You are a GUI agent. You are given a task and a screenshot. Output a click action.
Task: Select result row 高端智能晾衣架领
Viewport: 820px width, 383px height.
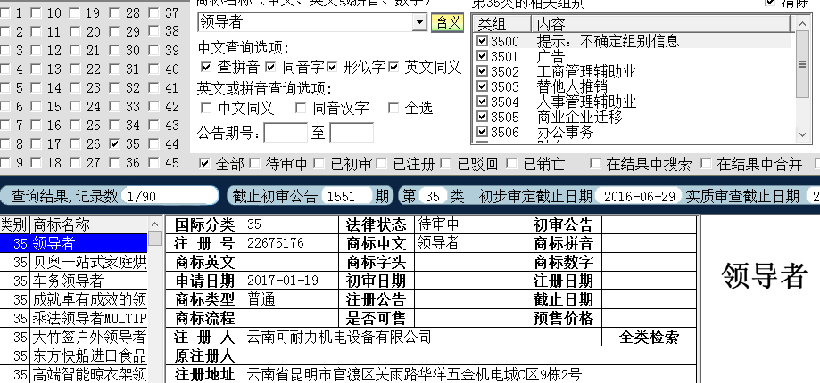click(74, 374)
